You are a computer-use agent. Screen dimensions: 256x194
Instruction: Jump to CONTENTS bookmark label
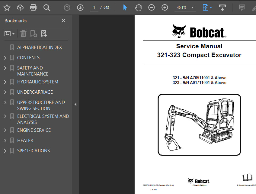pyautogui.click(x=28, y=58)
